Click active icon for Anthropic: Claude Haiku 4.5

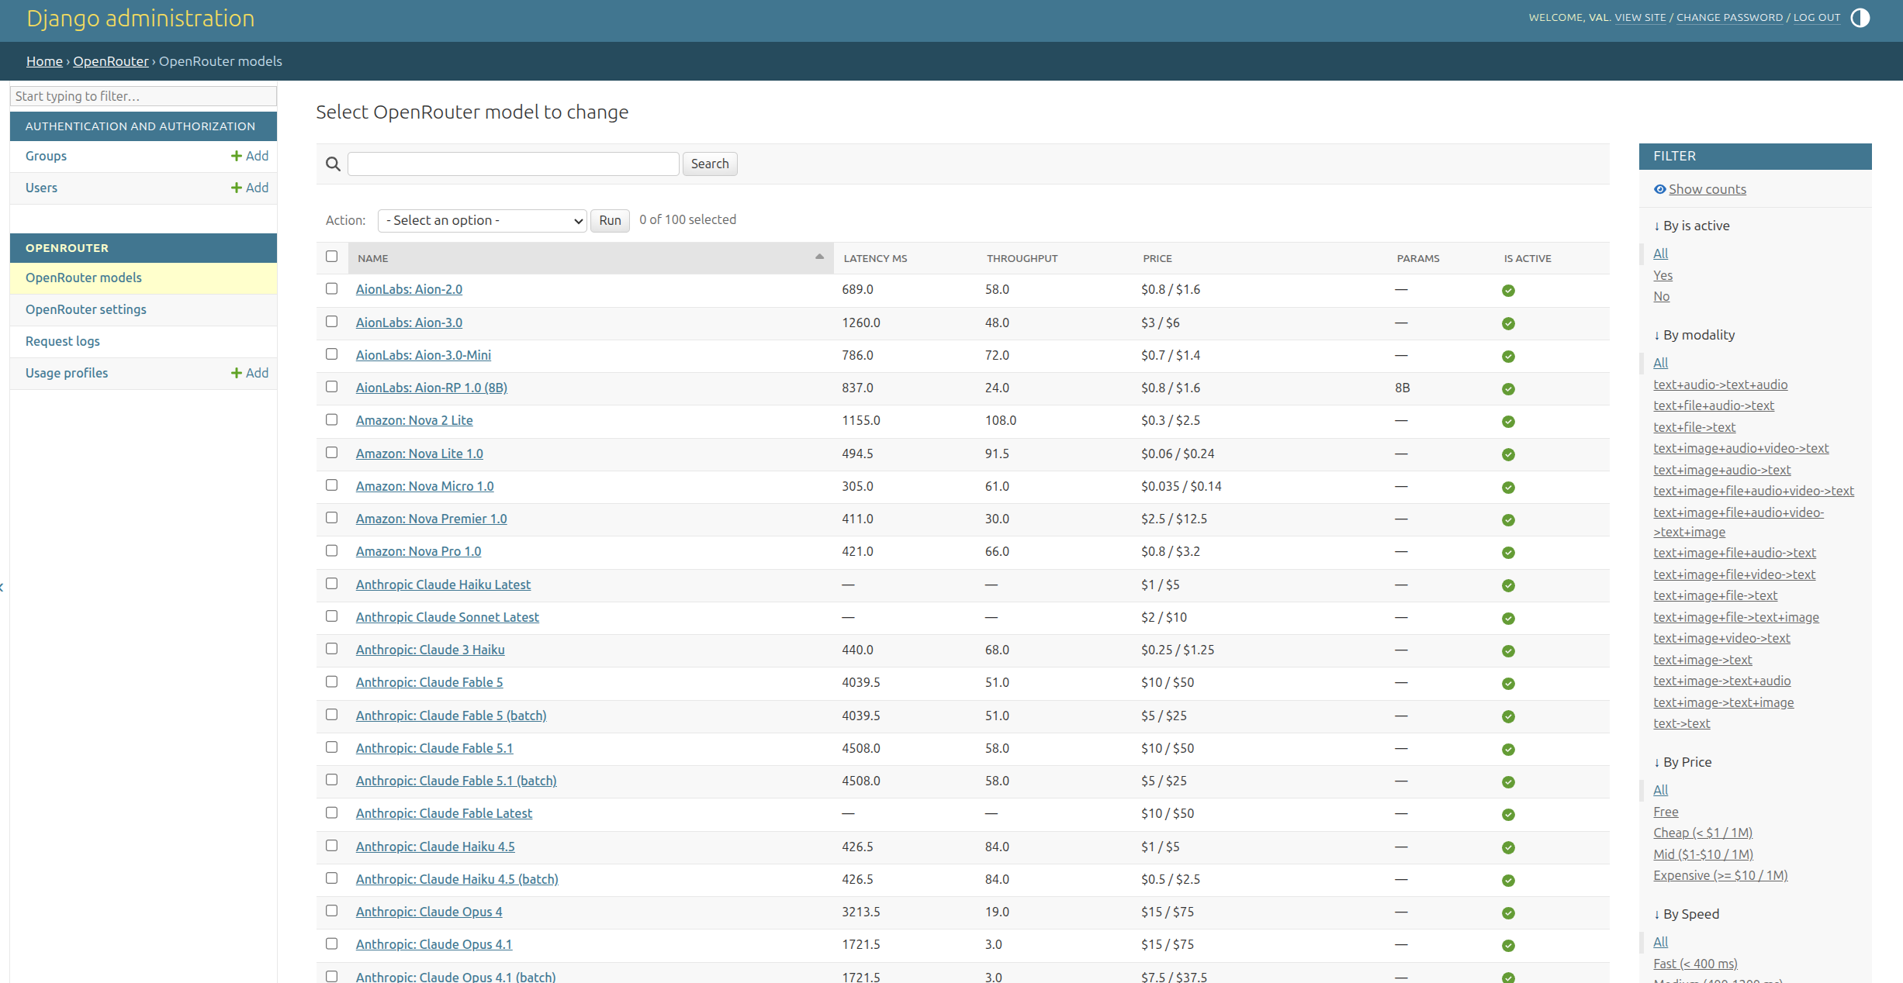click(x=1508, y=848)
